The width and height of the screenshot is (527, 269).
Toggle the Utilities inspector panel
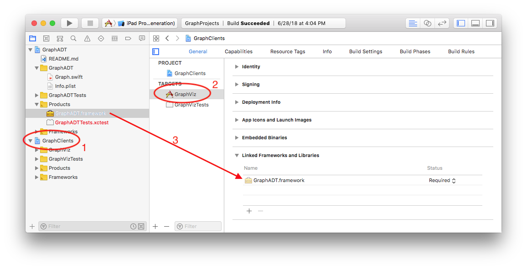[490, 23]
